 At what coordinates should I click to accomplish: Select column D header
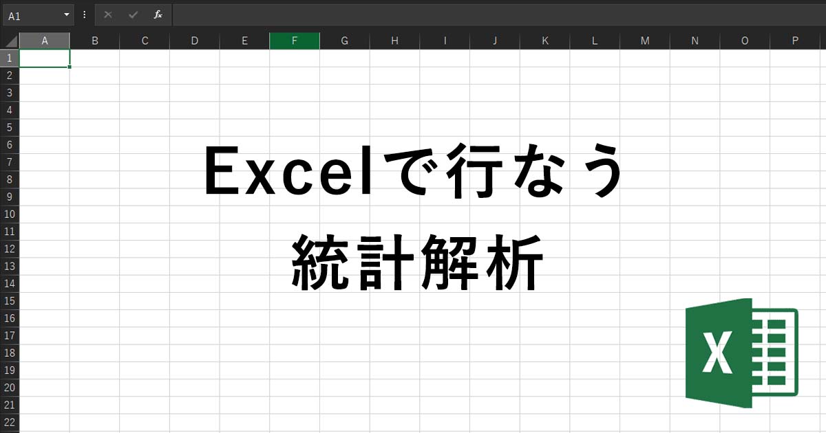click(x=195, y=41)
